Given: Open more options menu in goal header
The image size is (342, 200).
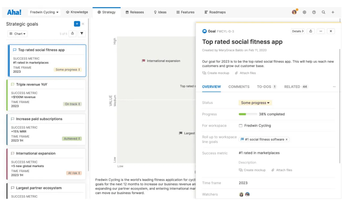Looking at the screenshot, I should tap(321, 31).
